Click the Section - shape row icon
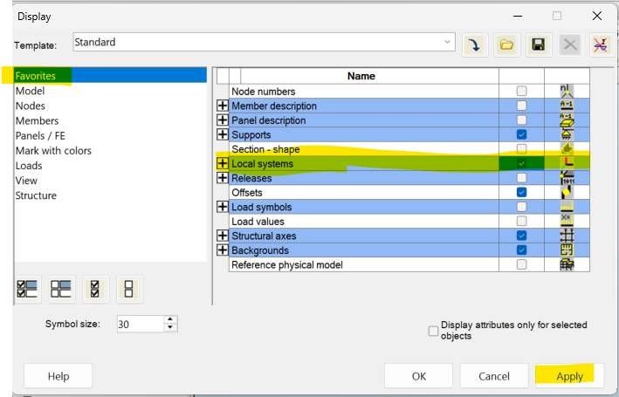 567,149
